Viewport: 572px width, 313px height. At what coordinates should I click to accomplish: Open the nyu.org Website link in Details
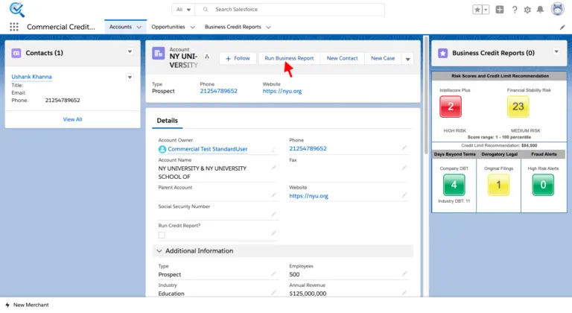coord(308,196)
